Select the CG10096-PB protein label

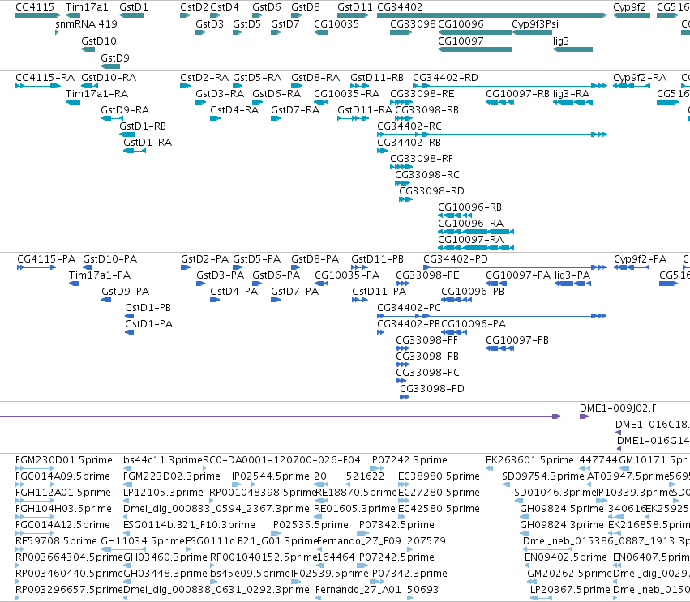[x=473, y=292]
